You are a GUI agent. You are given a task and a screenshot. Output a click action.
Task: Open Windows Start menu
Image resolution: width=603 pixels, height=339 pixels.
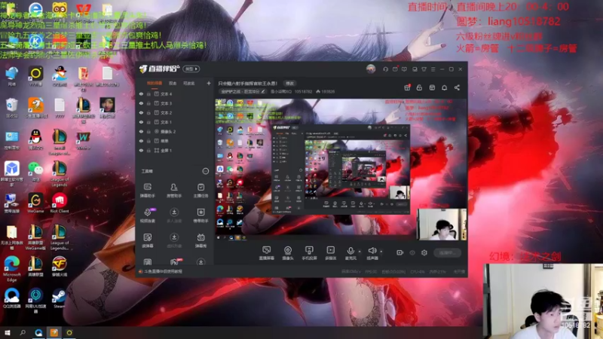click(8, 332)
